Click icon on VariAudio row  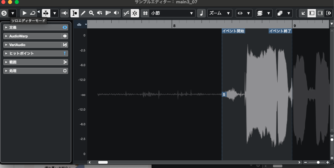[65, 45]
